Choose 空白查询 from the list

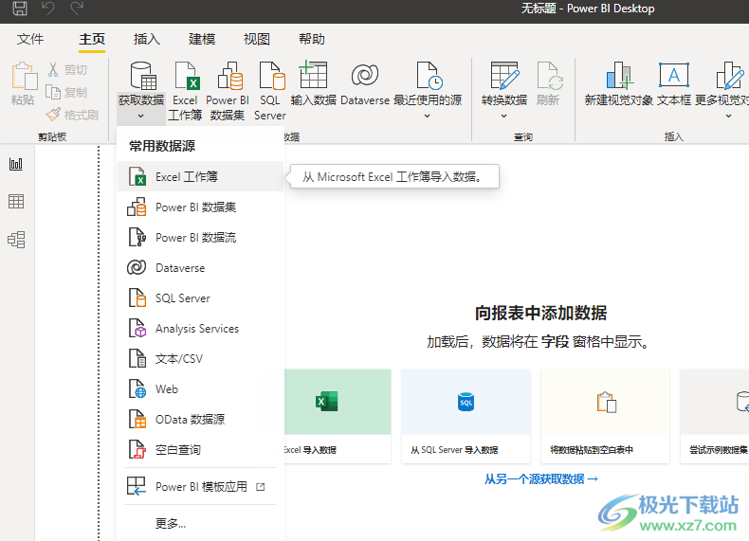[x=200, y=450]
